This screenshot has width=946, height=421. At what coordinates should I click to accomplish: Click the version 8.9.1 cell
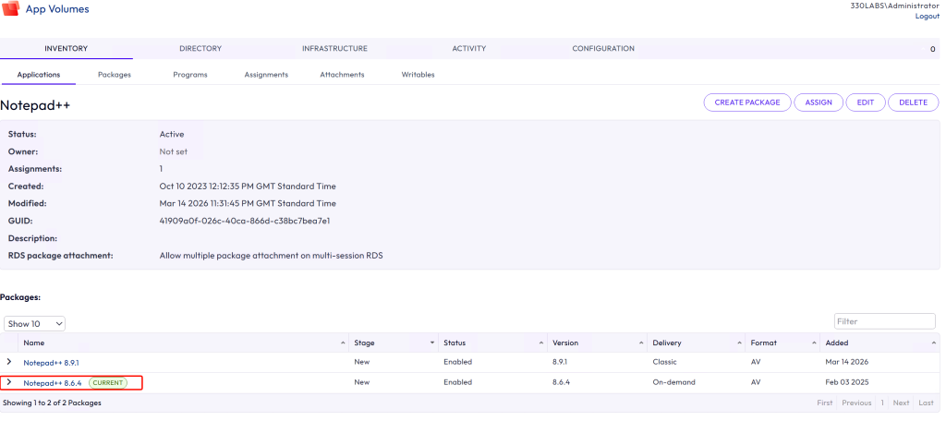click(561, 362)
